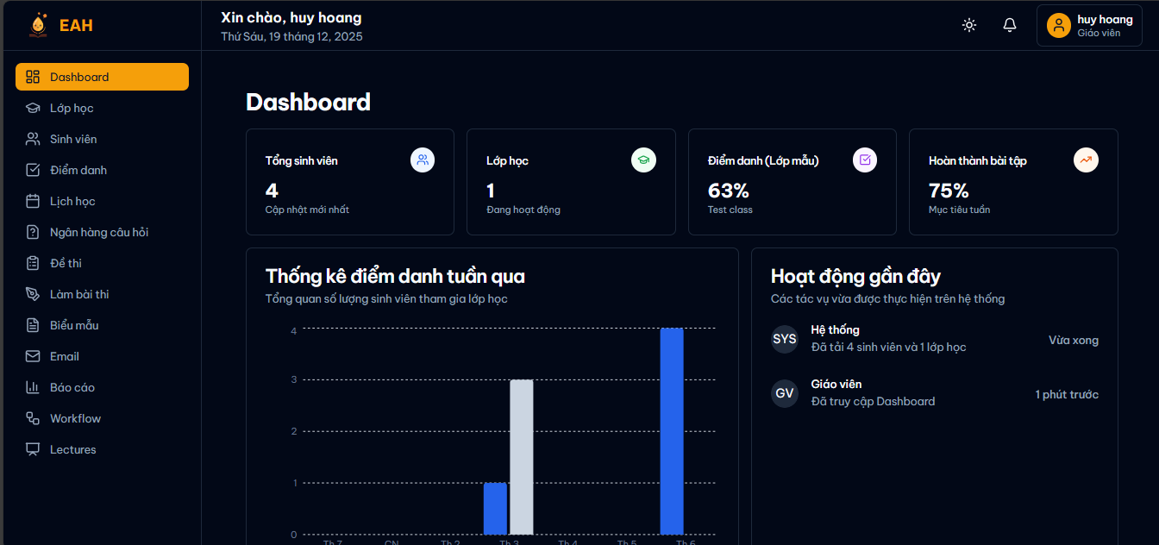Open the Email section

(102, 356)
